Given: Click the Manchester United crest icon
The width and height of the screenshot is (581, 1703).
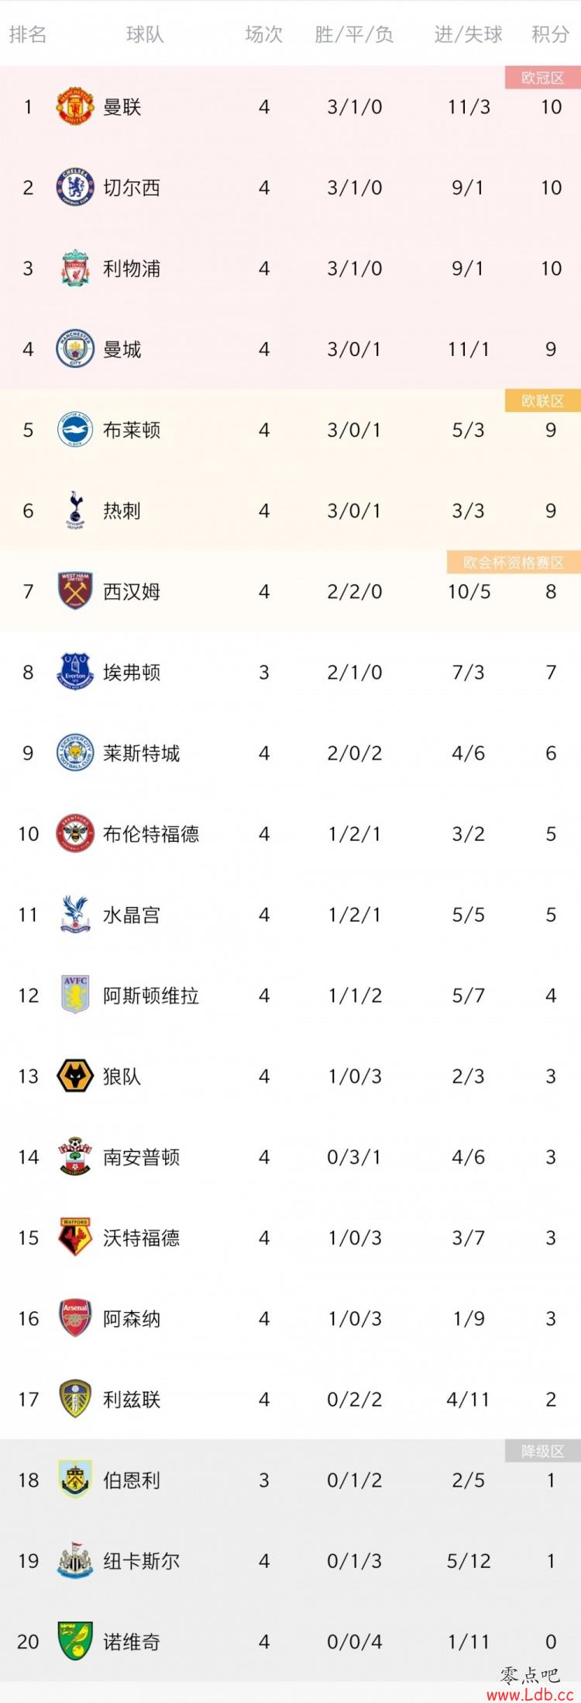Looking at the screenshot, I should [x=75, y=106].
